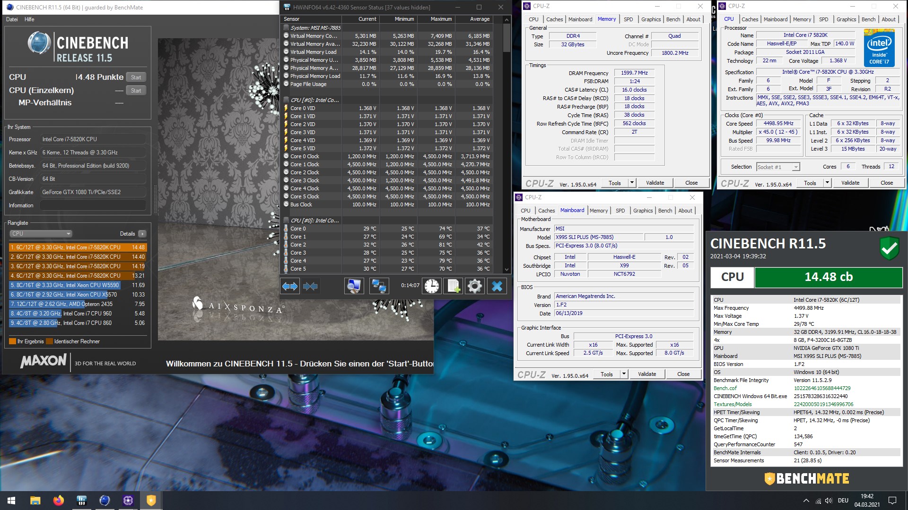The image size is (908, 510).
Task: Click lightning icon beside Core 0 VID
Action: pos(286,108)
